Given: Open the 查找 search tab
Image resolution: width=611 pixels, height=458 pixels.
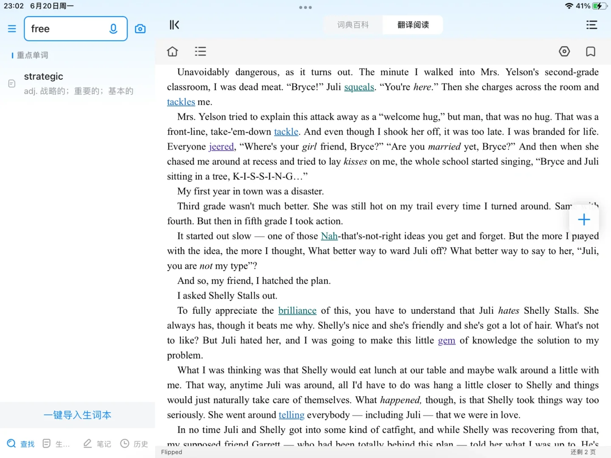Looking at the screenshot, I should click(x=21, y=444).
